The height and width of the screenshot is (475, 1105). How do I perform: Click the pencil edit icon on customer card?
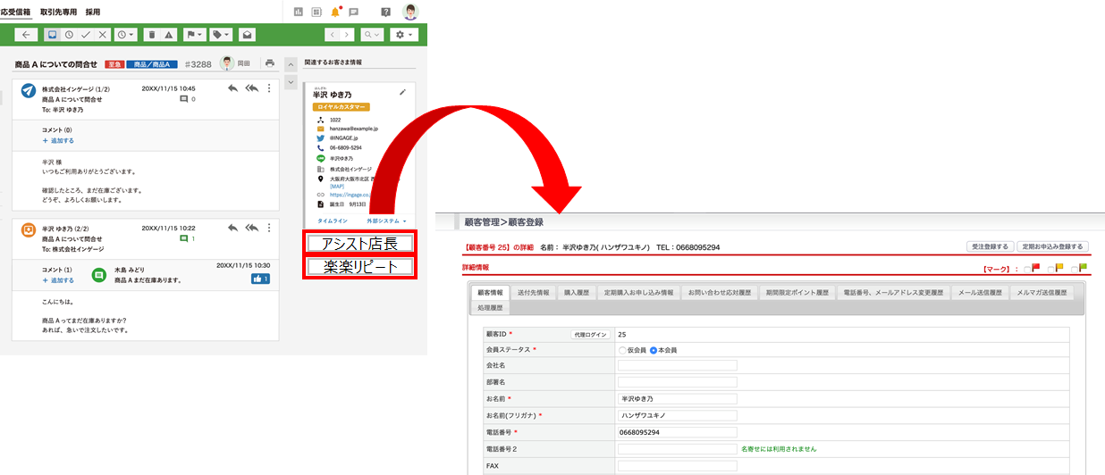tap(402, 91)
